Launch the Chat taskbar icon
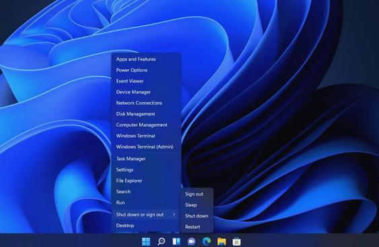The width and height of the screenshot is (379, 247). (x=191, y=241)
